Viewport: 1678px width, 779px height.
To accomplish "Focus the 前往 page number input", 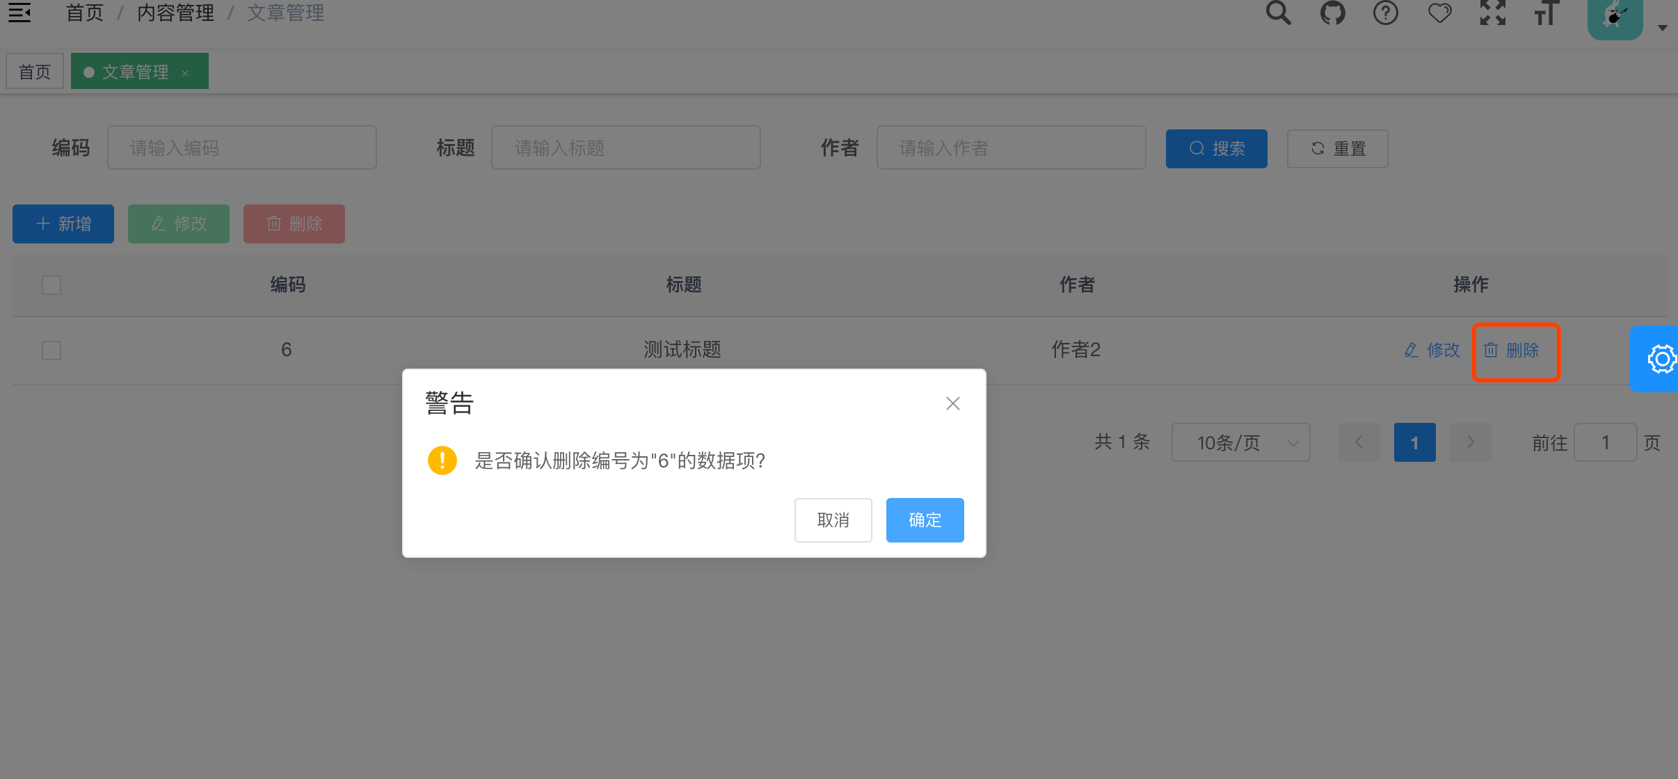I will pos(1606,442).
